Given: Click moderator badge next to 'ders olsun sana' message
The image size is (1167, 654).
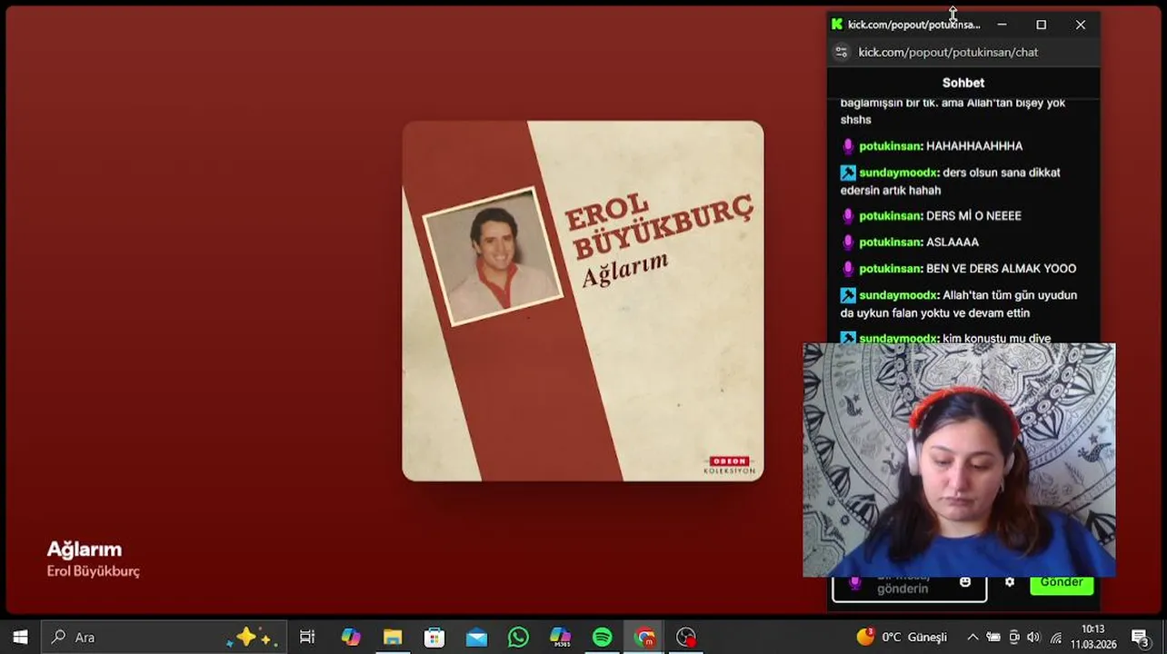Looking at the screenshot, I should click(848, 172).
